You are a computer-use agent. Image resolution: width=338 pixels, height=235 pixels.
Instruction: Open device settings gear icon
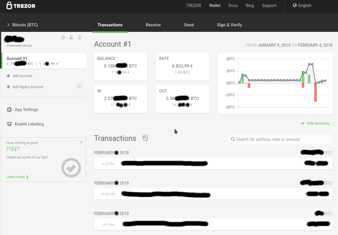(63, 37)
